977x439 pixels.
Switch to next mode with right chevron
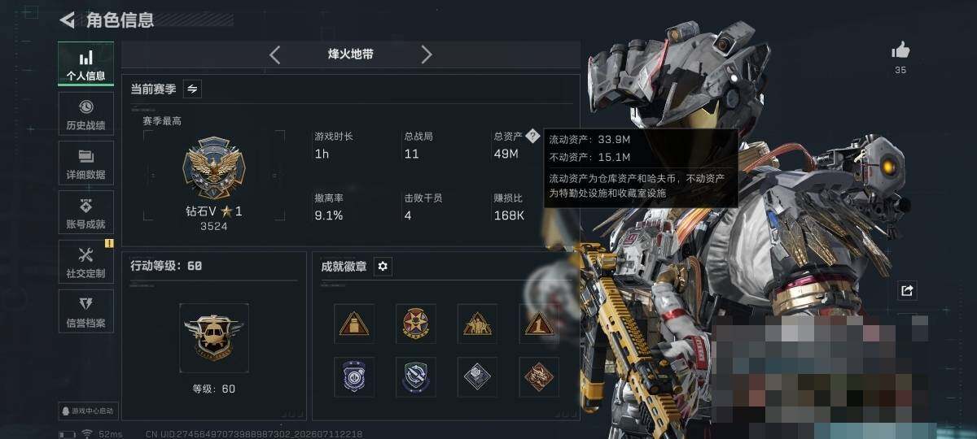pos(427,54)
